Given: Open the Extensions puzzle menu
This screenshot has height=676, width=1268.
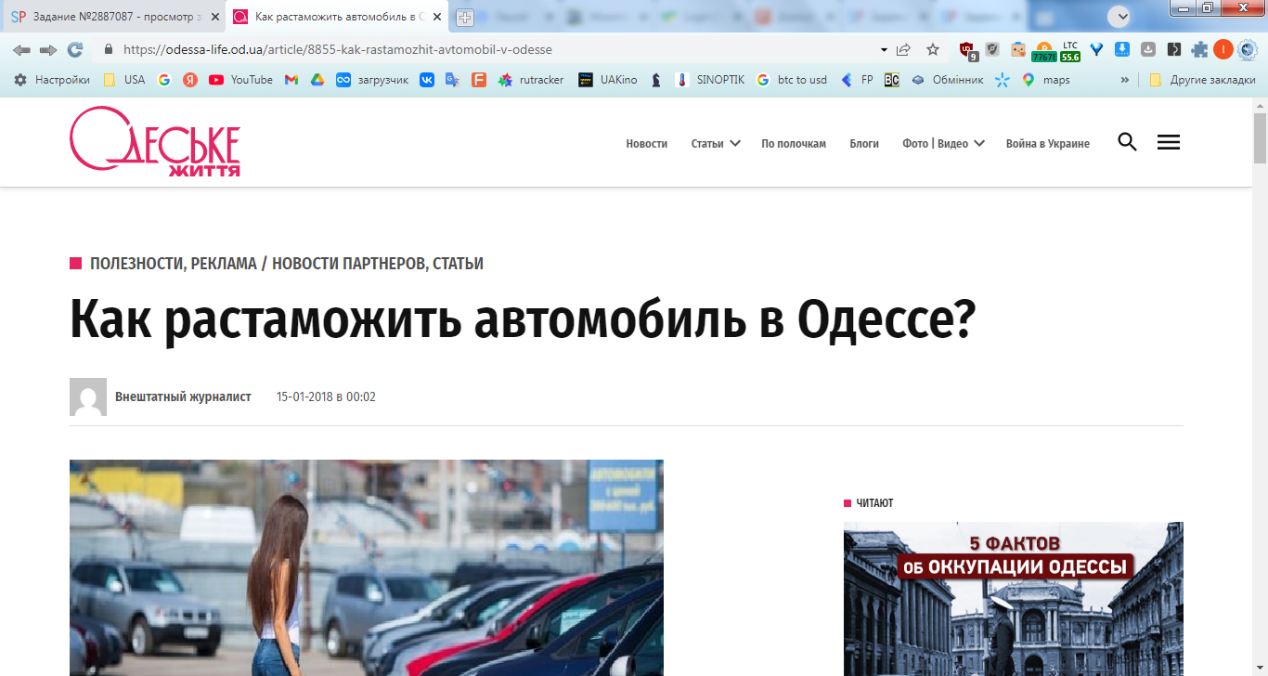Looking at the screenshot, I should (1200, 50).
